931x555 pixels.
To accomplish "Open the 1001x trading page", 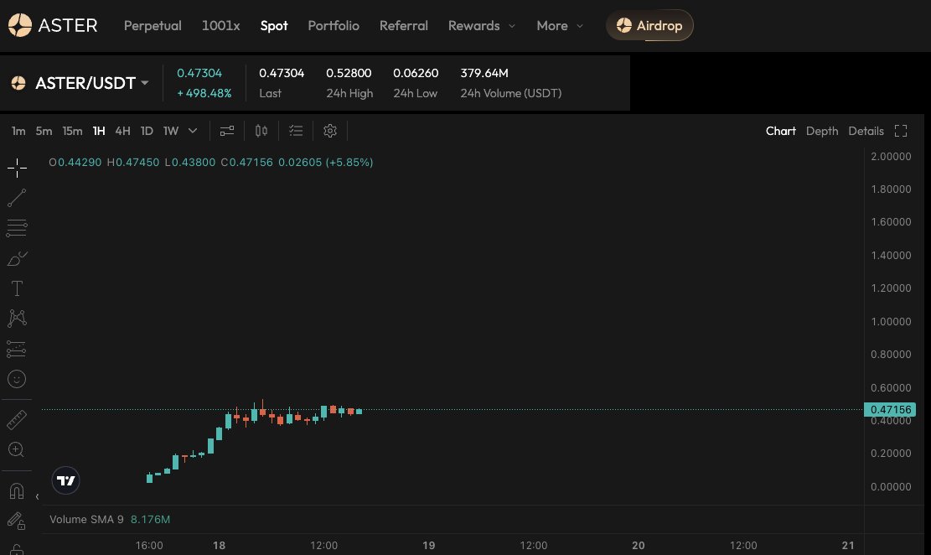I will [221, 25].
